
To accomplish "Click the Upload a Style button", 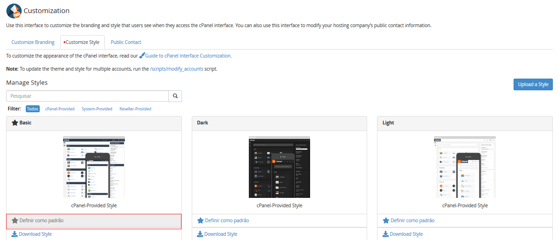I will 533,84.
